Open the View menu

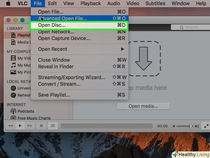pyautogui.click(x=69, y=3)
